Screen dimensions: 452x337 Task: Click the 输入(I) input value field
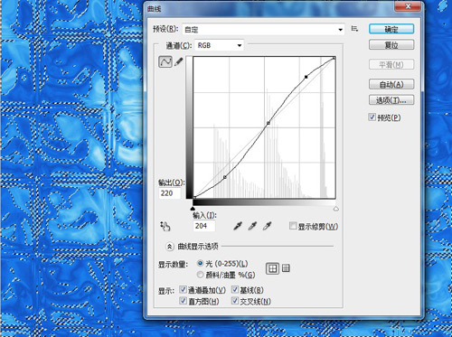tap(204, 226)
